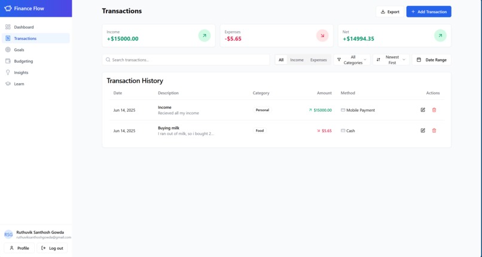The width and height of the screenshot is (482, 257).
Task: Click the card icon beside Mobile Payment
Action: (343, 110)
